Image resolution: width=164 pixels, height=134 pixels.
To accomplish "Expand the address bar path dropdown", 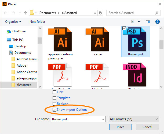I will (x=95, y=13).
